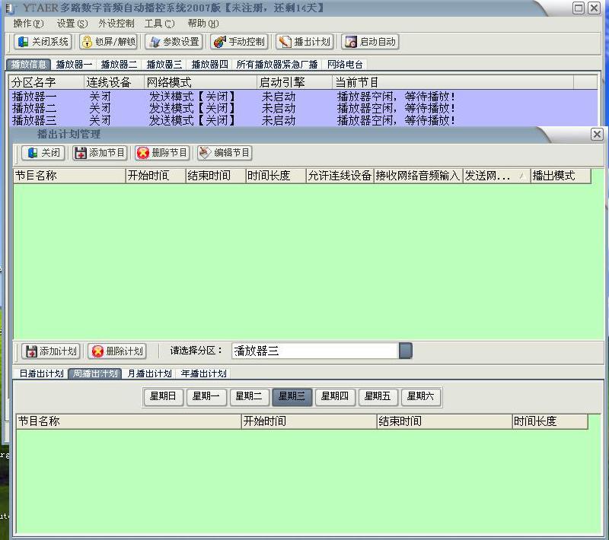Switch to the 年播出计划 tab
This screenshot has width=609, height=540.
(203, 373)
